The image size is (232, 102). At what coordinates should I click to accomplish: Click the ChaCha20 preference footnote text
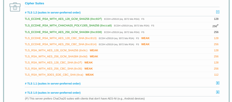click(85, 98)
